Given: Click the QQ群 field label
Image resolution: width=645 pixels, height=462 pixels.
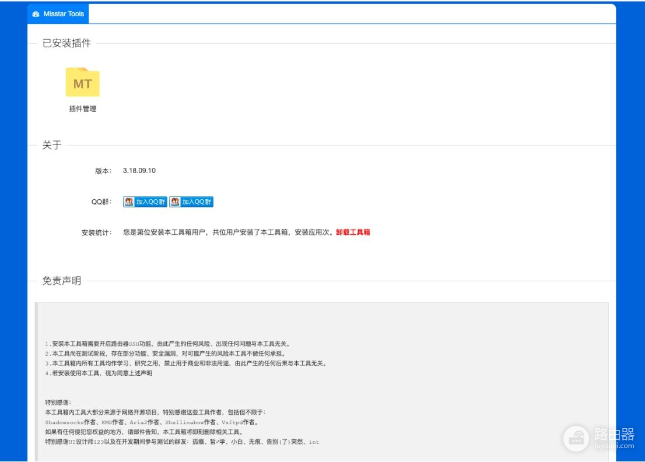Looking at the screenshot, I should coord(101,202).
